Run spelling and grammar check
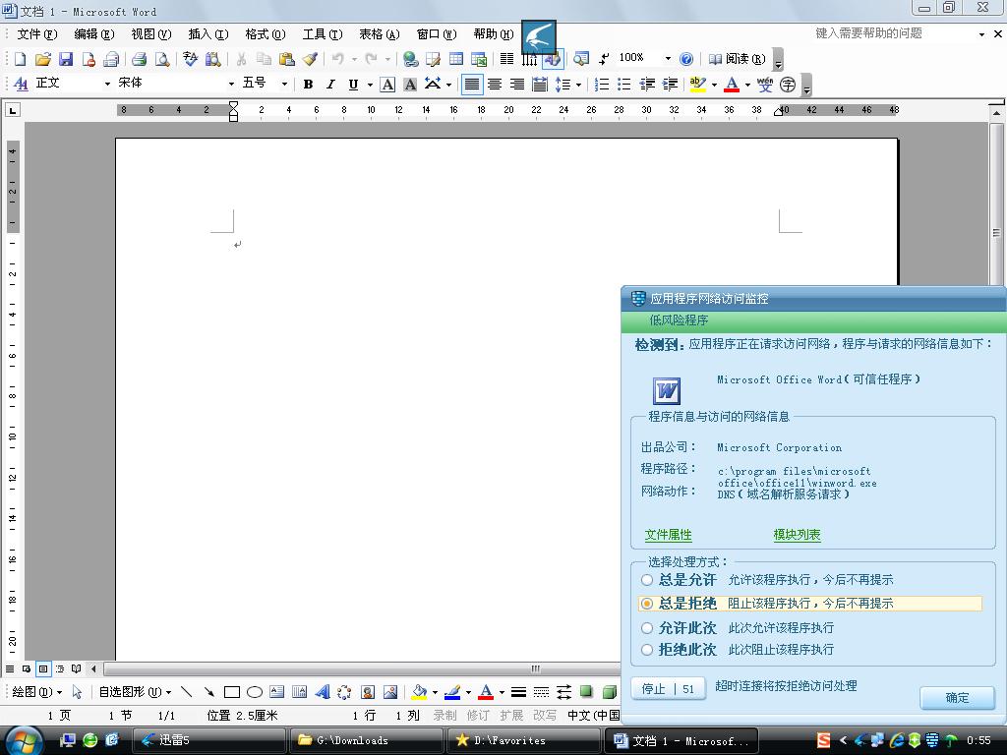 pyautogui.click(x=190, y=59)
